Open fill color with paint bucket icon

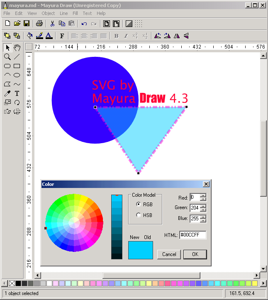pyautogui.click(x=29, y=36)
